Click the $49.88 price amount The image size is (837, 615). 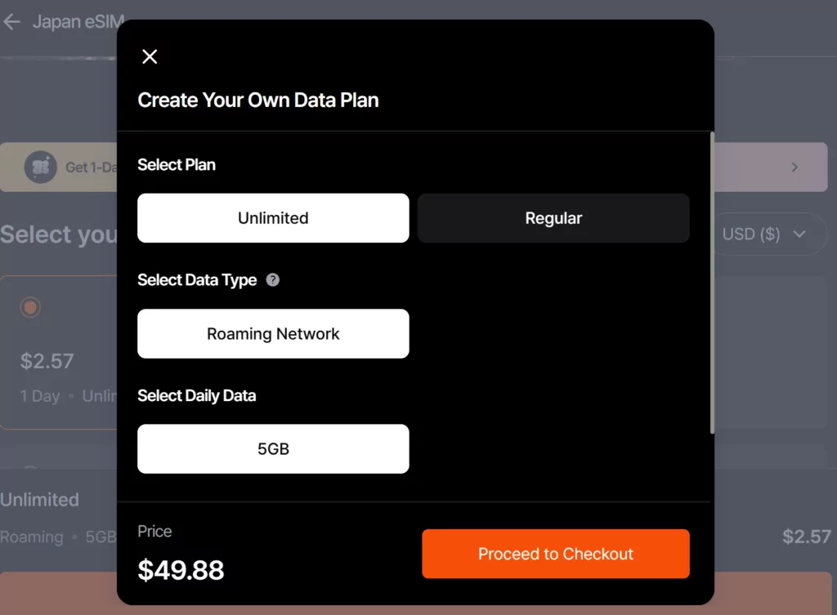(x=181, y=570)
